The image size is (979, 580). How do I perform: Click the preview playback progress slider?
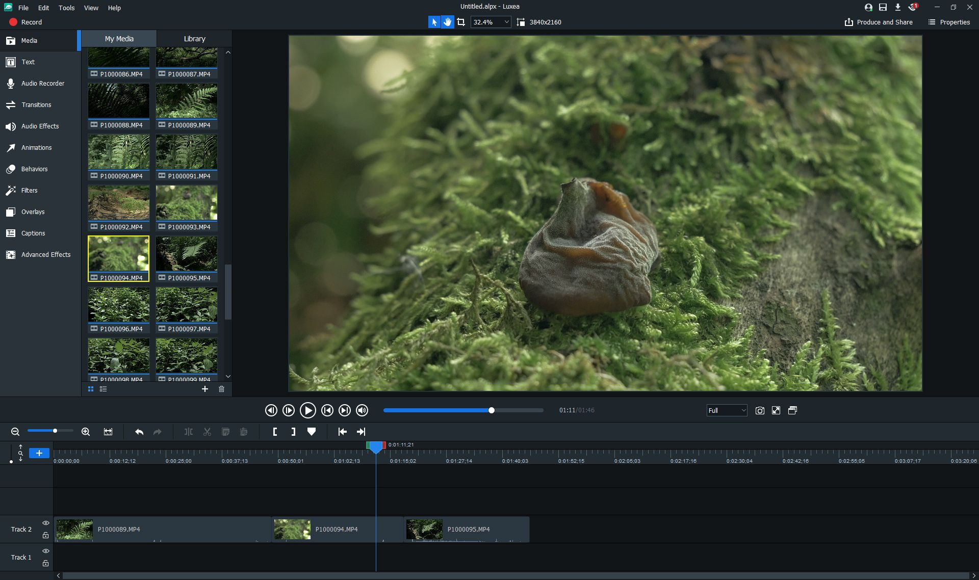(463, 410)
